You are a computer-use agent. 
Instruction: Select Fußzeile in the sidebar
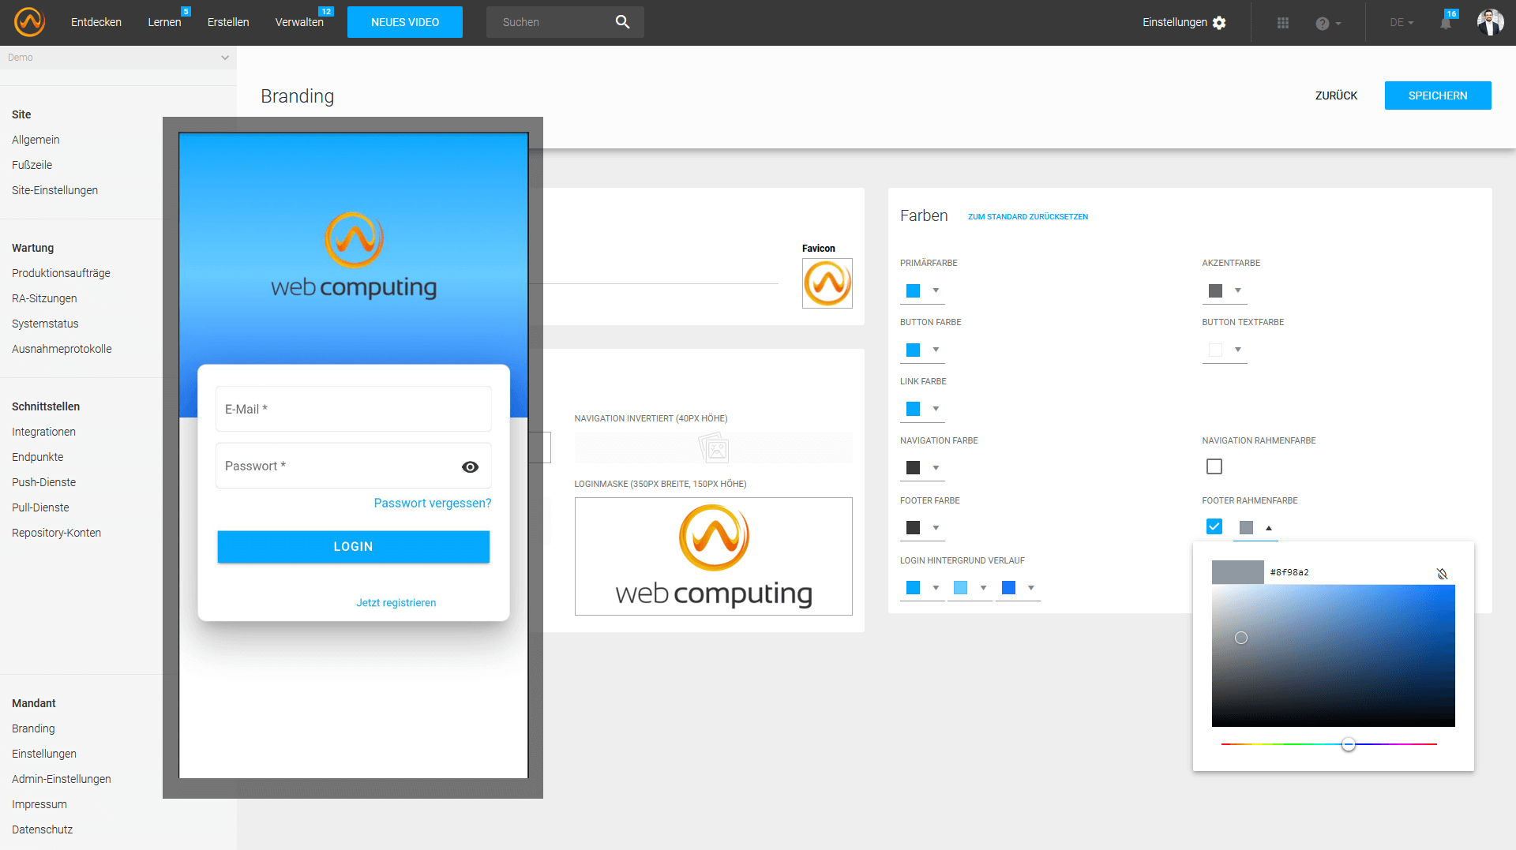pos(32,165)
